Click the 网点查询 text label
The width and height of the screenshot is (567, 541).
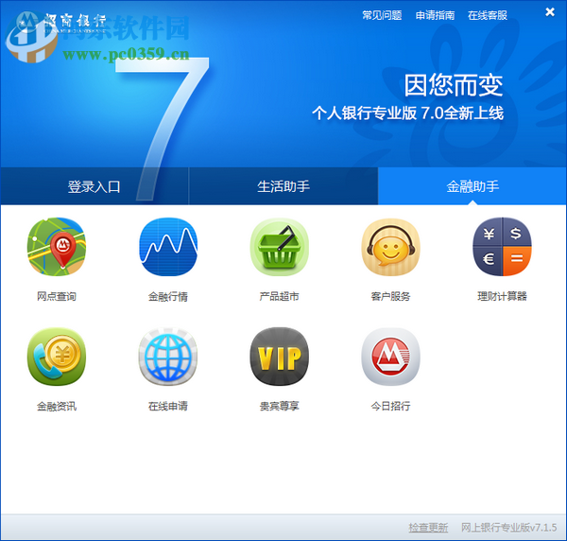57,296
